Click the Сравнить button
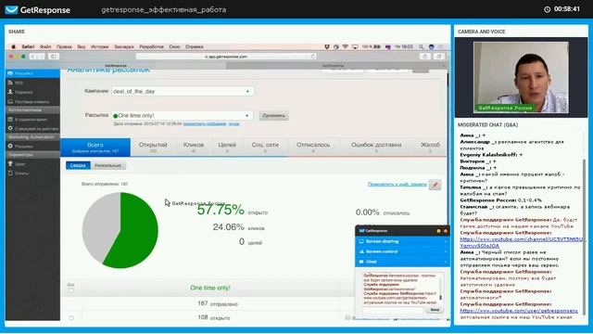This screenshot has height=334, width=593. [x=273, y=115]
